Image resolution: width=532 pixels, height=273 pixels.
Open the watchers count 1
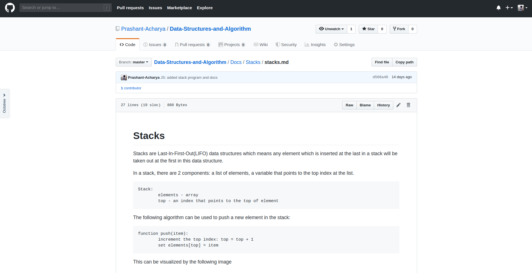click(351, 29)
